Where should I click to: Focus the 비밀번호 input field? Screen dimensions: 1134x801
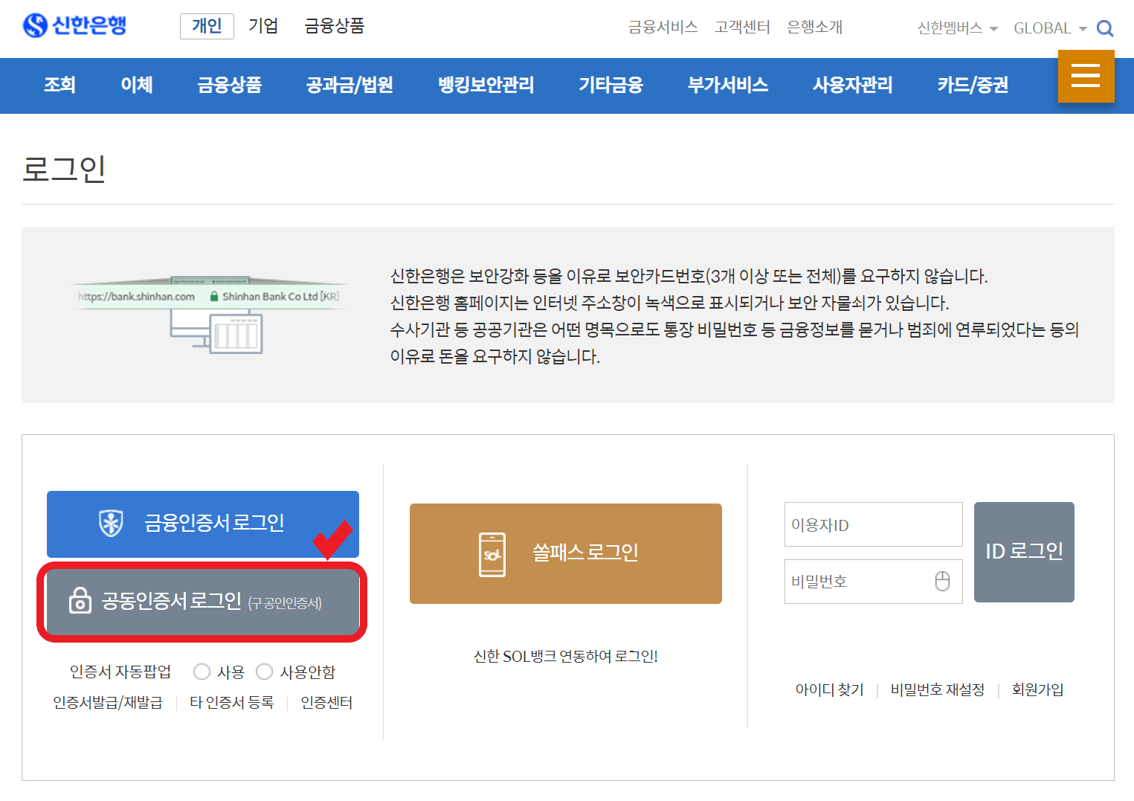pos(874,582)
